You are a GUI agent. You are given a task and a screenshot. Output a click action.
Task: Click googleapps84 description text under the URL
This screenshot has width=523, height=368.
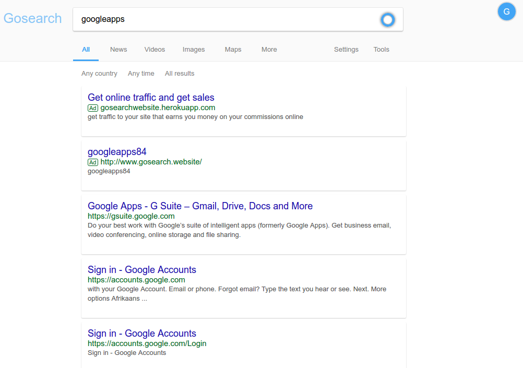pyautogui.click(x=109, y=171)
